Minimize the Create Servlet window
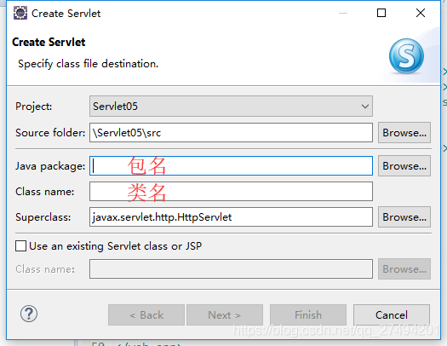Image resolution: width=447 pixels, height=346 pixels. pos(343,13)
